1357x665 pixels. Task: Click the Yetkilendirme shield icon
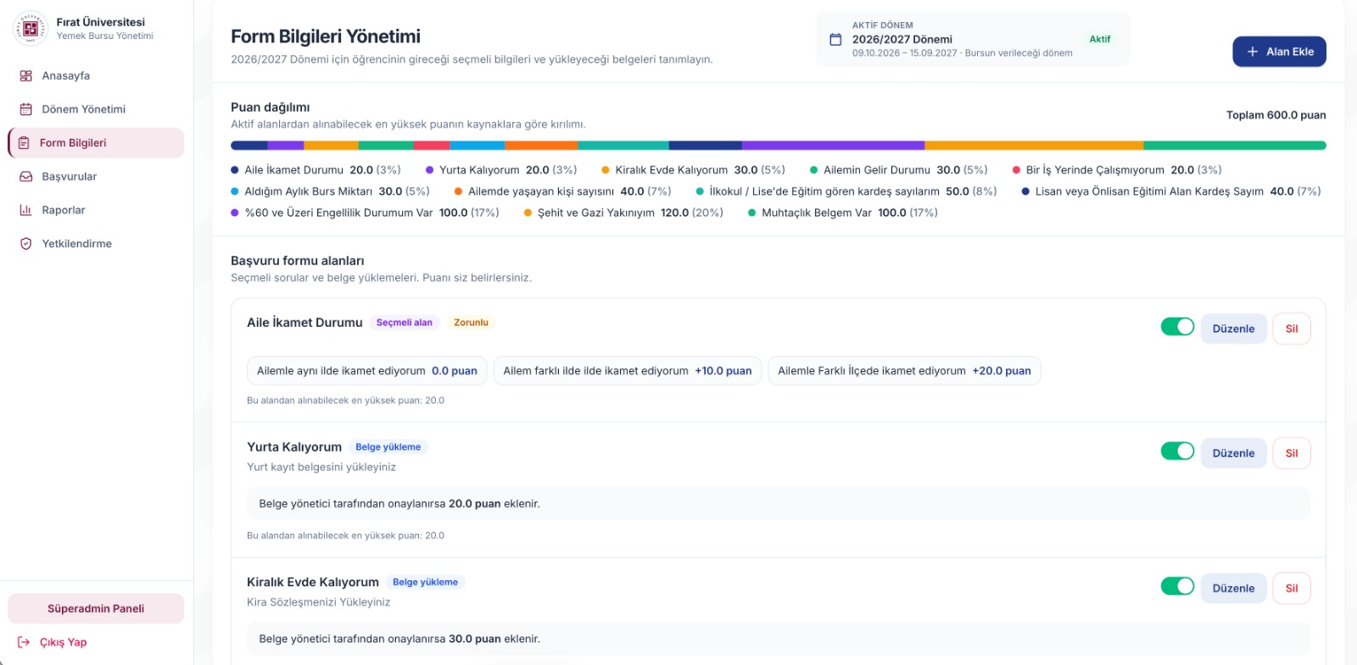[x=25, y=244]
